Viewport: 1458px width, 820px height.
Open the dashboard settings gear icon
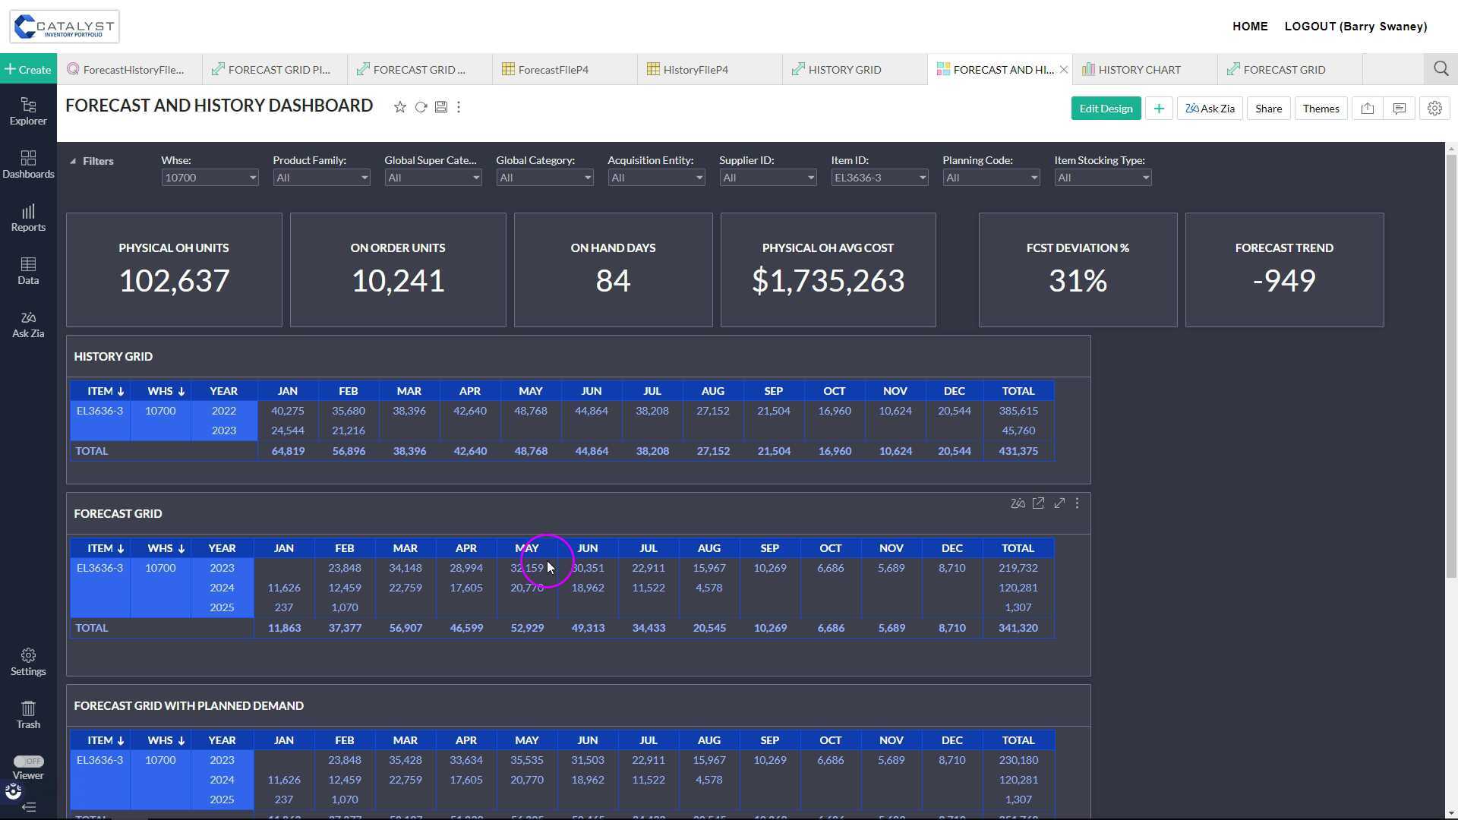(1434, 109)
